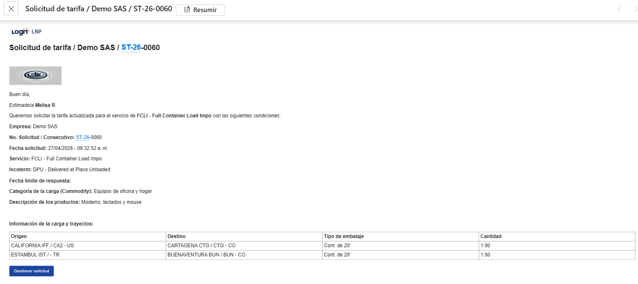The image size is (638, 284).
Task: Click cell BUENAVENTURA BUN / BUN - CO
Action: coord(244,255)
